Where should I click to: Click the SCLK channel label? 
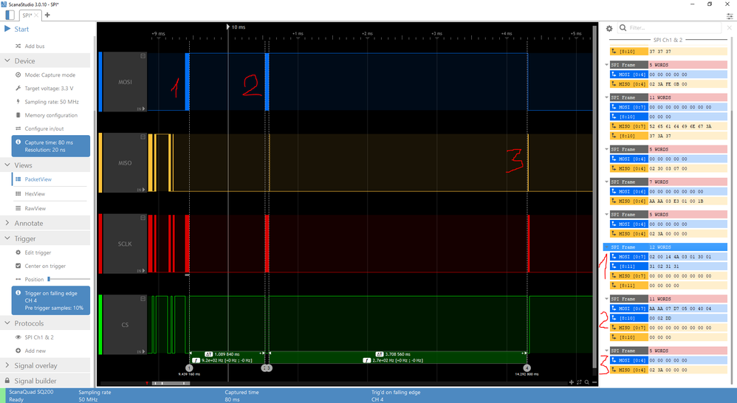coord(125,244)
